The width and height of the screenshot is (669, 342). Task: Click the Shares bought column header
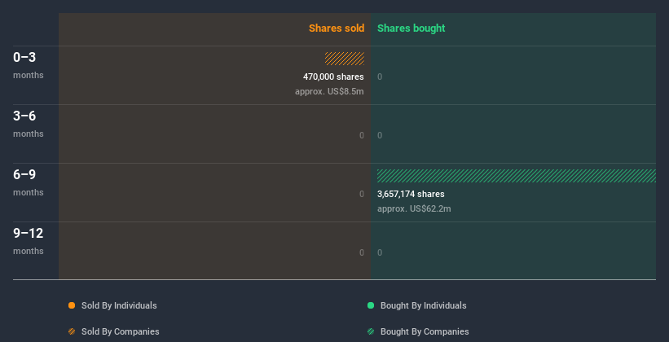coord(412,28)
